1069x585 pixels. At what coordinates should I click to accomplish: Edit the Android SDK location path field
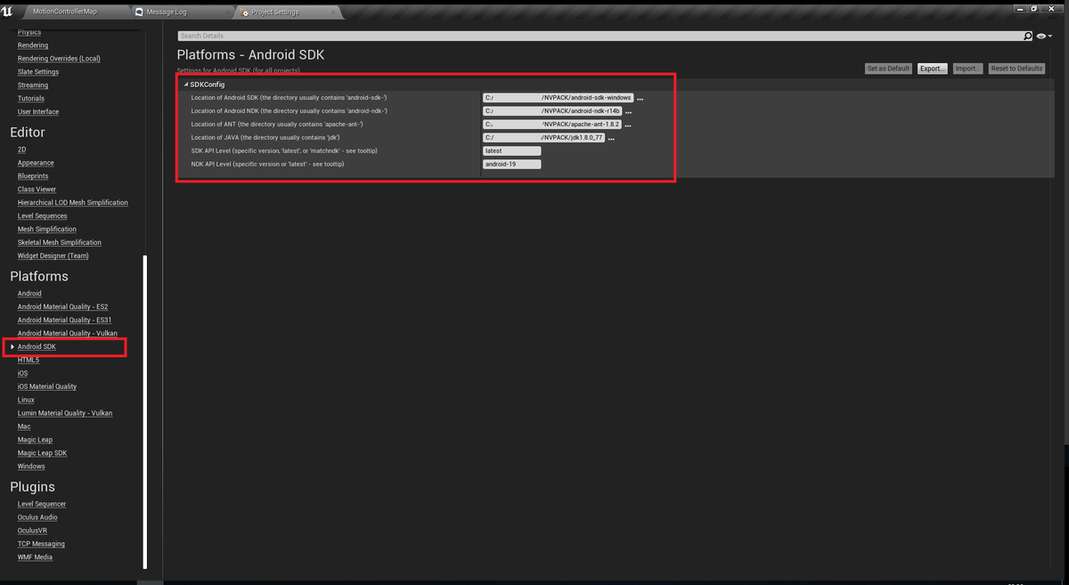tap(558, 98)
